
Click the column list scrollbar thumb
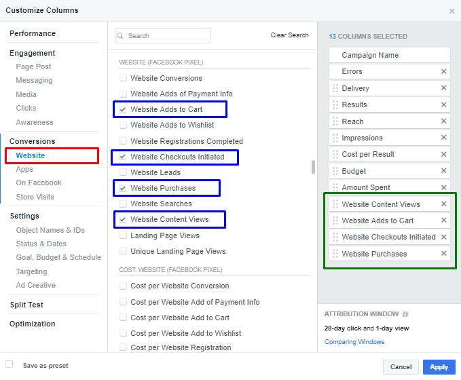click(313, 167)
